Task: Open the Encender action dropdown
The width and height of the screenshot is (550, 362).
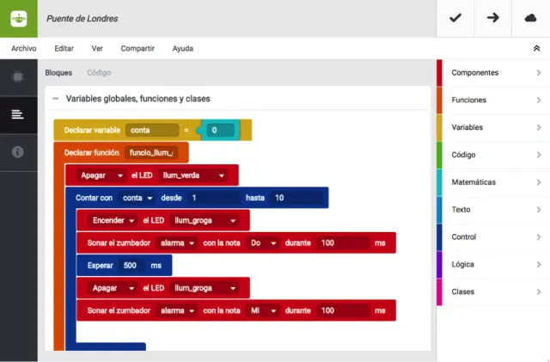Action: click(113, 220)
